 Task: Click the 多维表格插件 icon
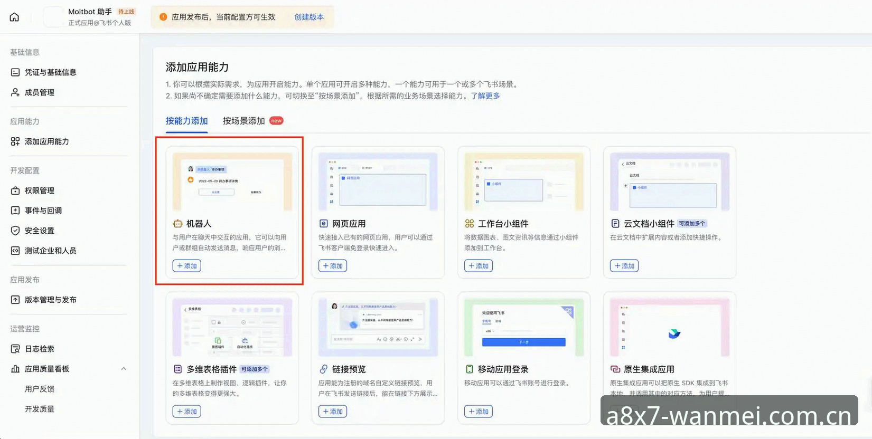point(177,369)
